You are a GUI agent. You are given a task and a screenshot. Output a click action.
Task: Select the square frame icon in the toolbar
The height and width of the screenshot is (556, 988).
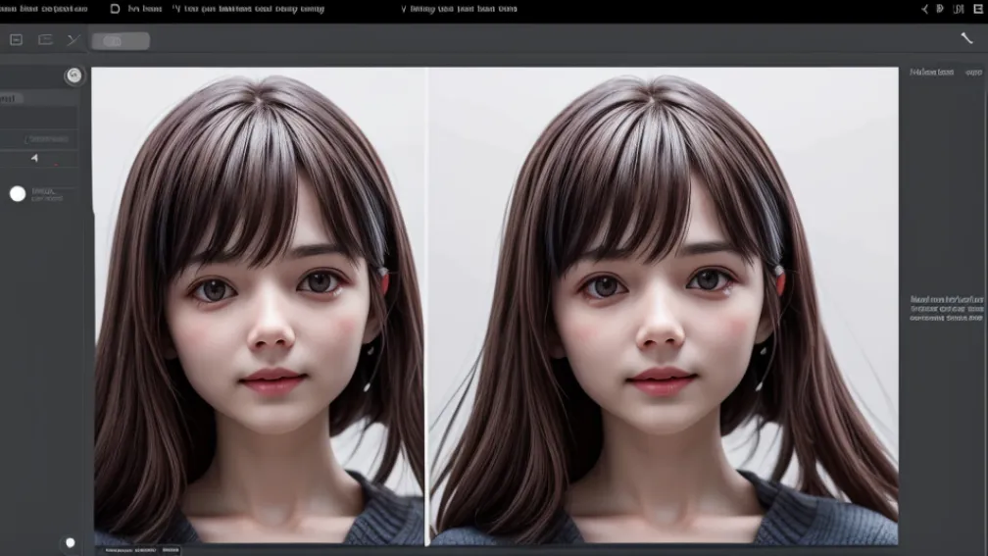click(16, 40)
